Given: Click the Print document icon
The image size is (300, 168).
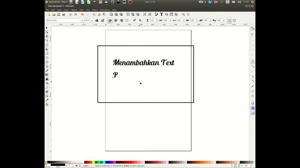Looking at the screenshot, I should point(64,14).
